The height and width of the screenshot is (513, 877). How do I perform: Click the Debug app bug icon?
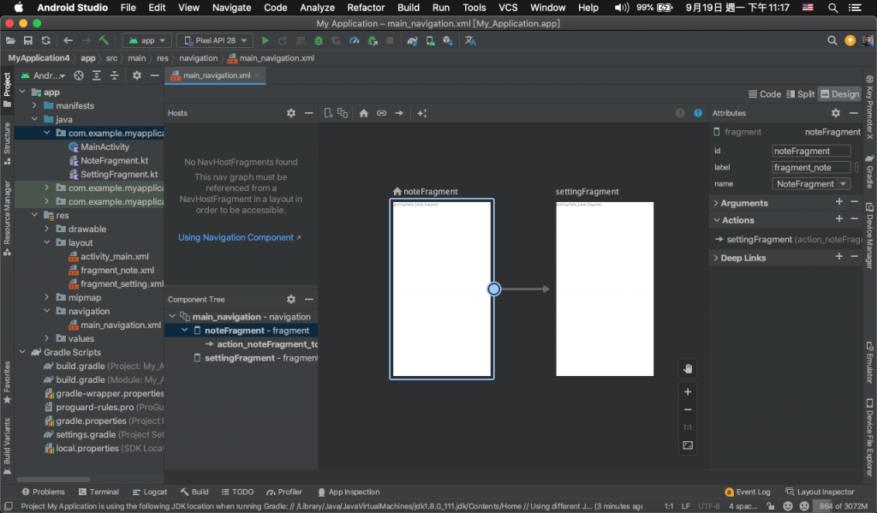[318, 40]
